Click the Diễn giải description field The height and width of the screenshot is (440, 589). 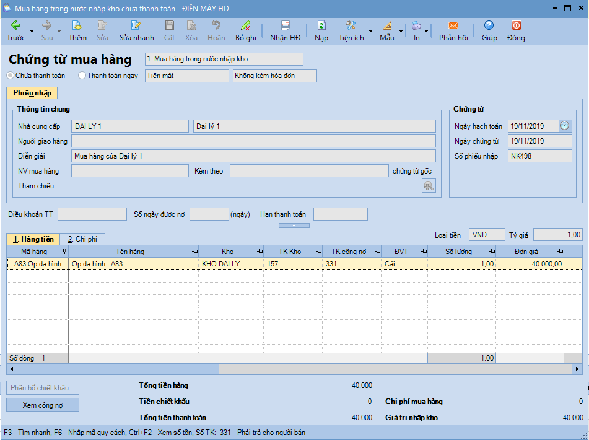click(x=253, y=156)
